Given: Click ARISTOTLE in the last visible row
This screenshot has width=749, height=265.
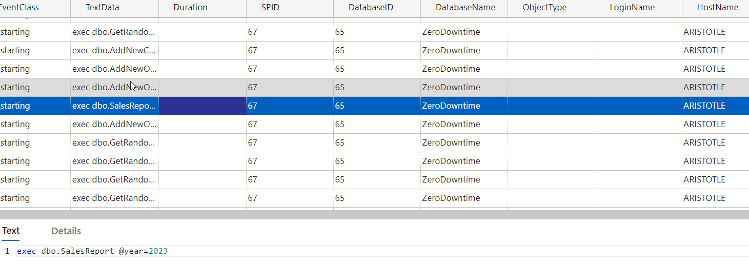Looking at the screenshot, I should (704, 198).
